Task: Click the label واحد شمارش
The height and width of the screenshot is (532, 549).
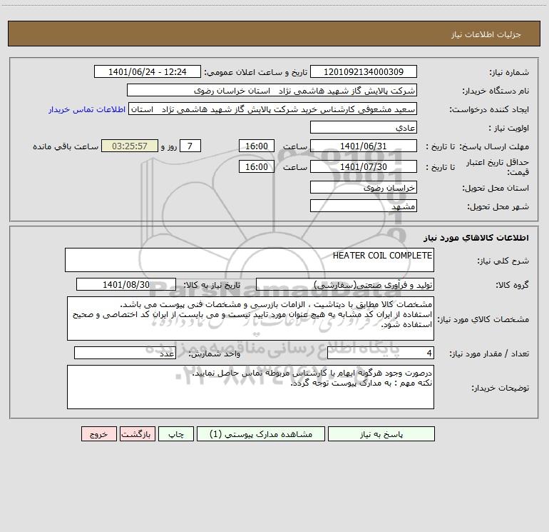Action: pyautogui.click(x=215, y=353)
